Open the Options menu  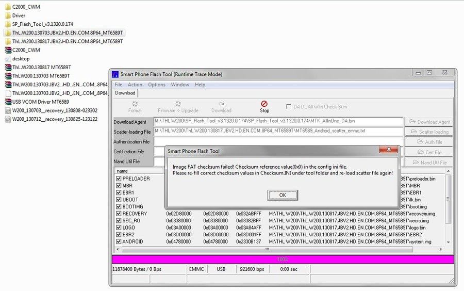(x=157, y=85)
